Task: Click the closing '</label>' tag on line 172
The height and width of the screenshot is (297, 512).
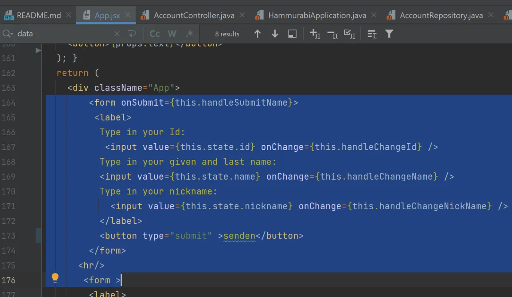Action: 121,221
